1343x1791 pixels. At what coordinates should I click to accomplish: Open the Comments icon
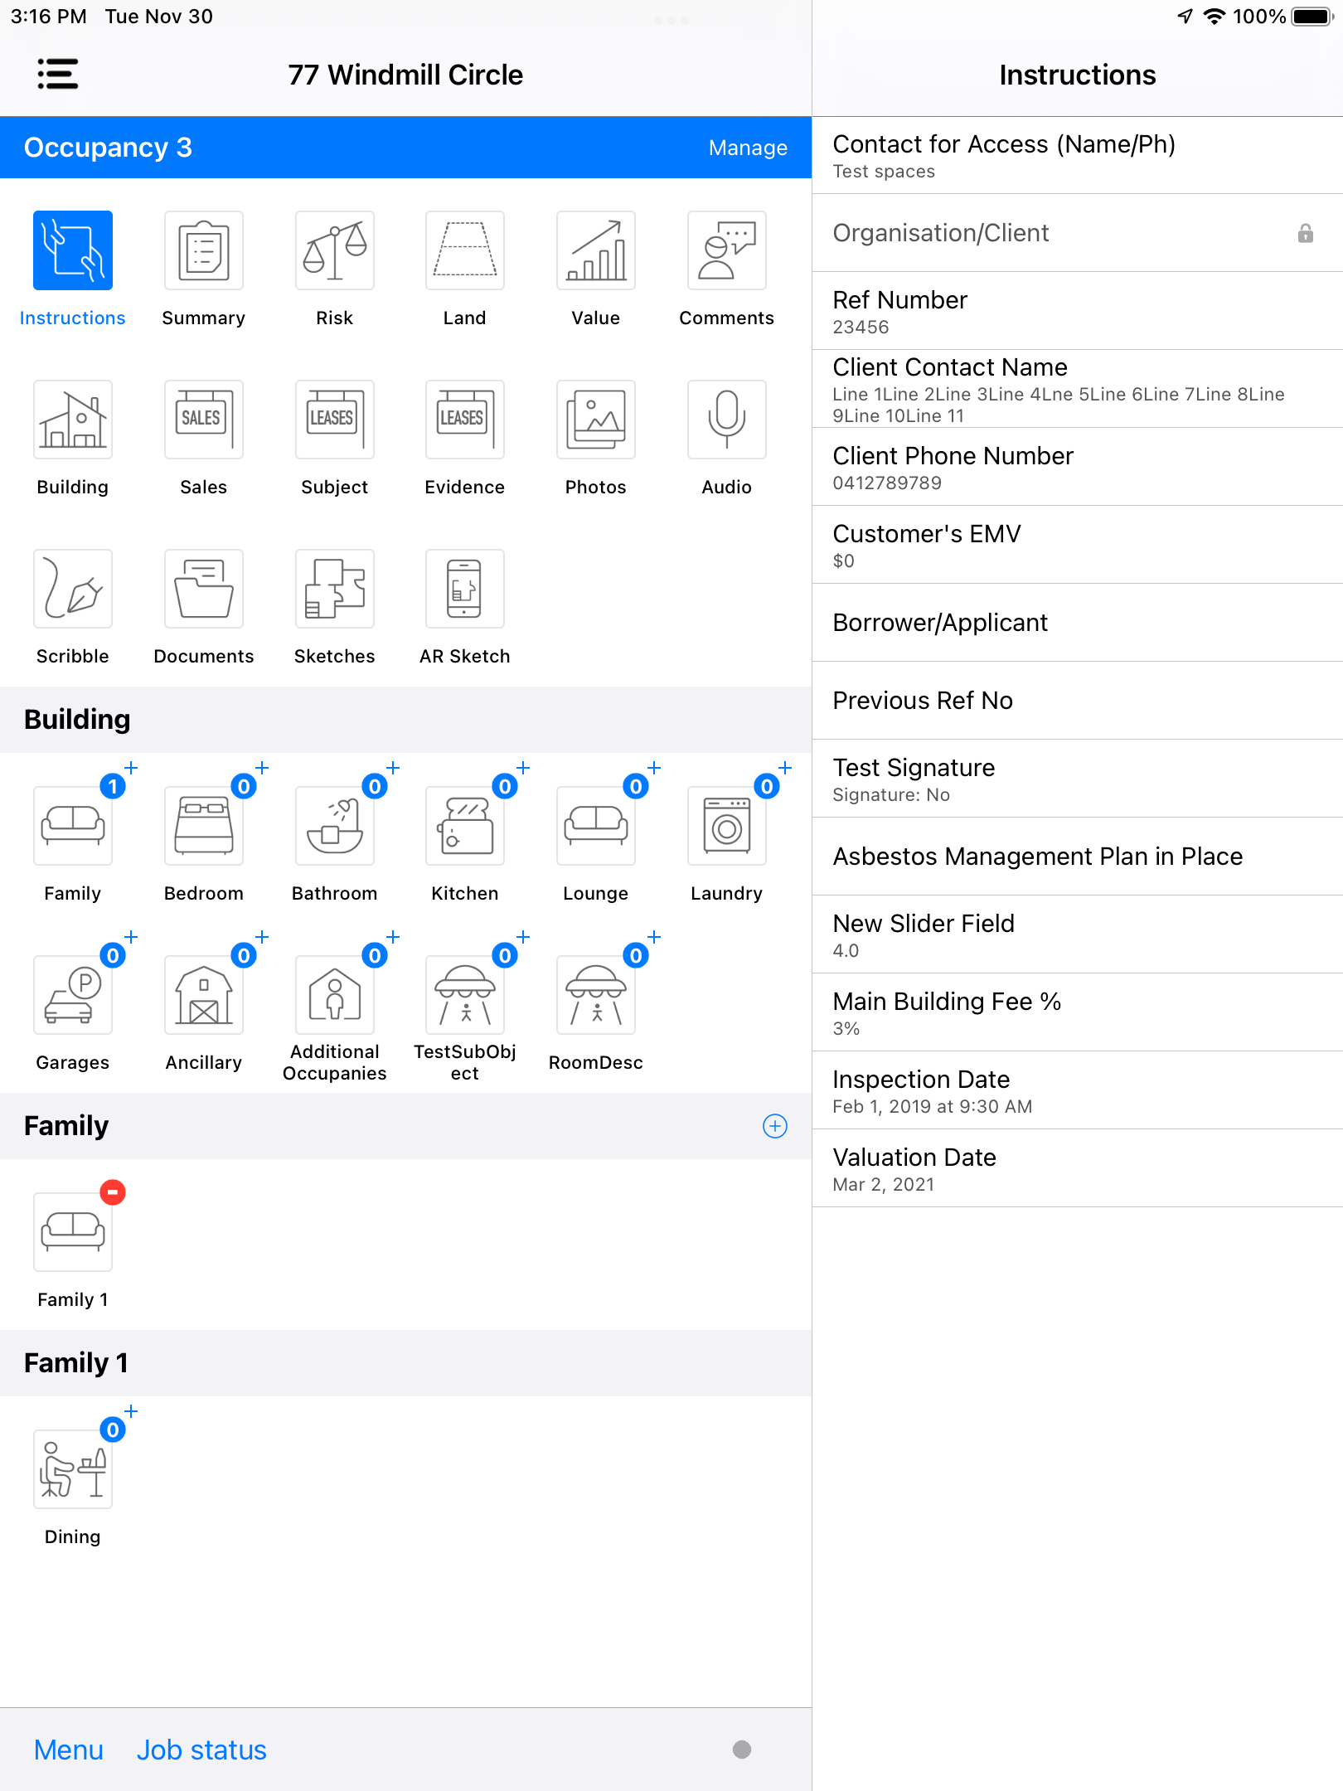(727, 250)
